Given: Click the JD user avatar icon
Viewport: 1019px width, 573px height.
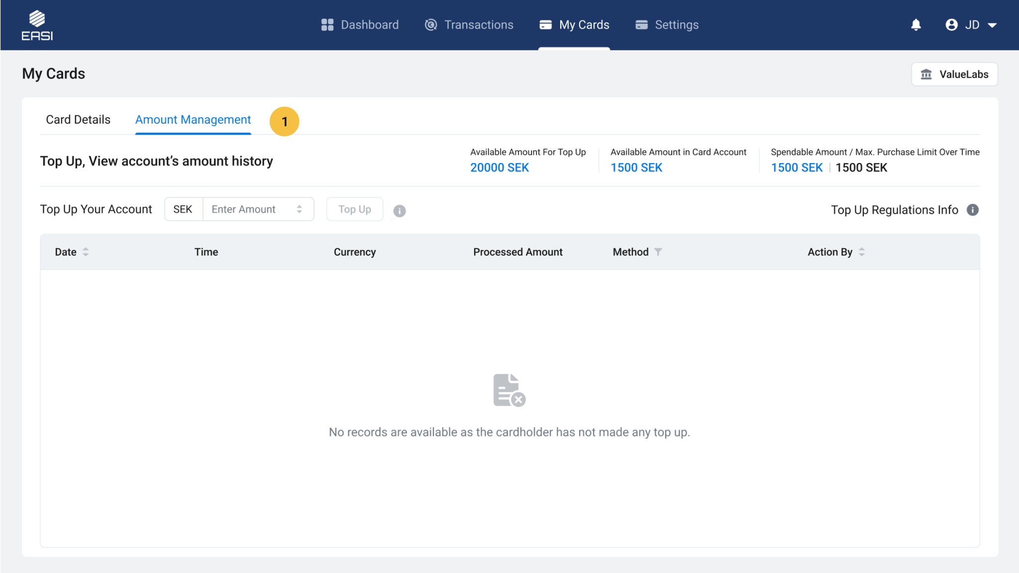Looking at the screenshot, I should click(951, 25).
